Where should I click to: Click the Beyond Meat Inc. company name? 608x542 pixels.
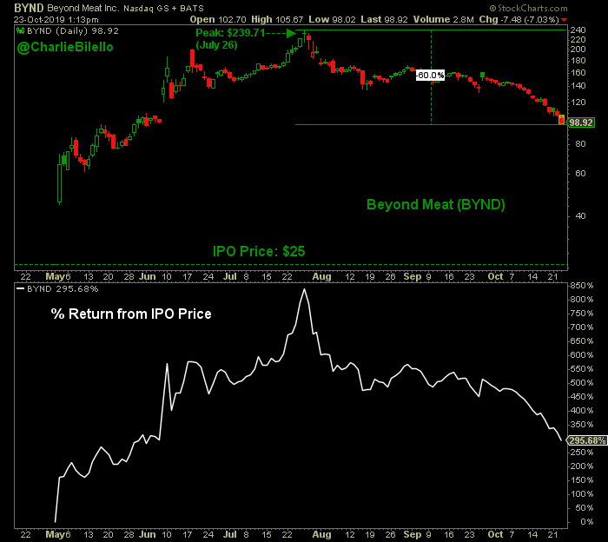pyautogui.click(x=83, y=8)
